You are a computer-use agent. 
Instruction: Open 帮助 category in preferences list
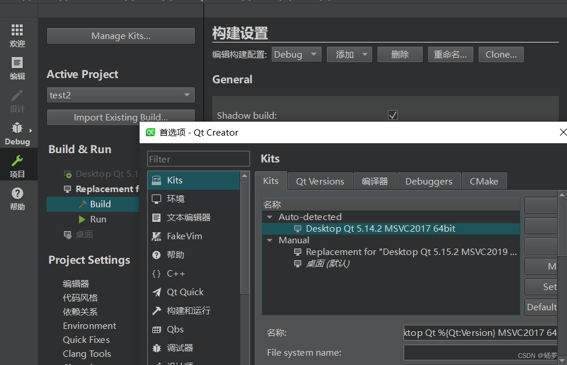coord(194,254)
